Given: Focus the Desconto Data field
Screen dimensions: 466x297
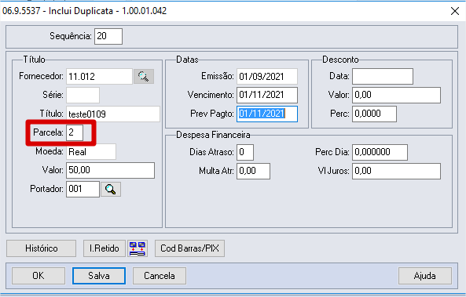Looking at the screenshot, I should (383, 77).
